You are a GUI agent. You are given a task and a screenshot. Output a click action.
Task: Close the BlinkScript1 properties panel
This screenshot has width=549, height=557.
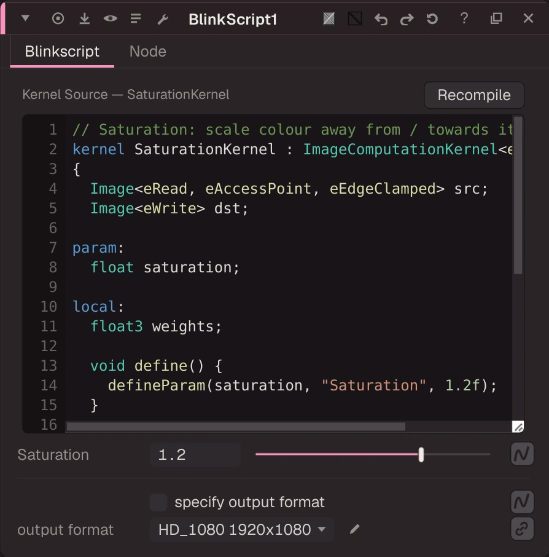coord(528,18)
